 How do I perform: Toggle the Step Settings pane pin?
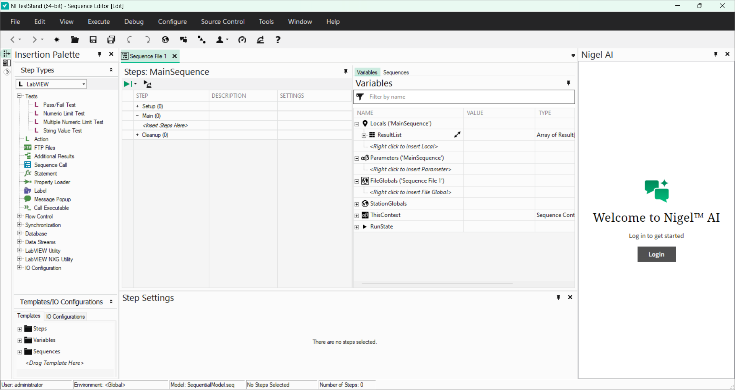[x=559, y=297]
